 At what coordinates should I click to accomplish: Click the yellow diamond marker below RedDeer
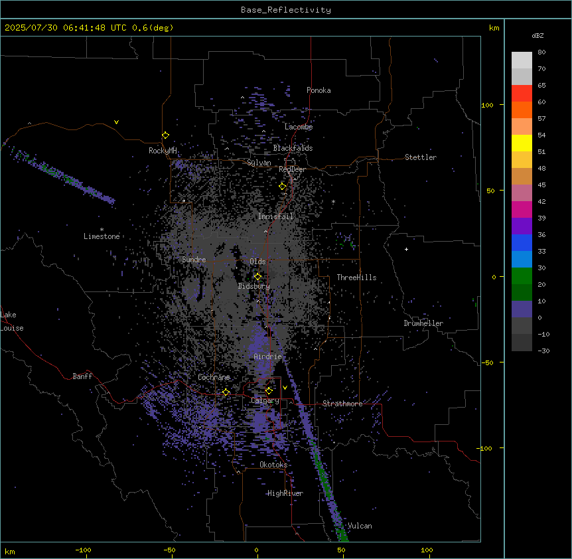[283, 187]
